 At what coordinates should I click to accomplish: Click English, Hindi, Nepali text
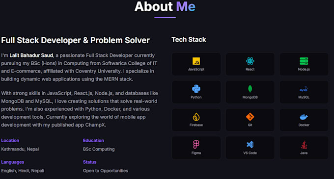[x=23, y=171]
